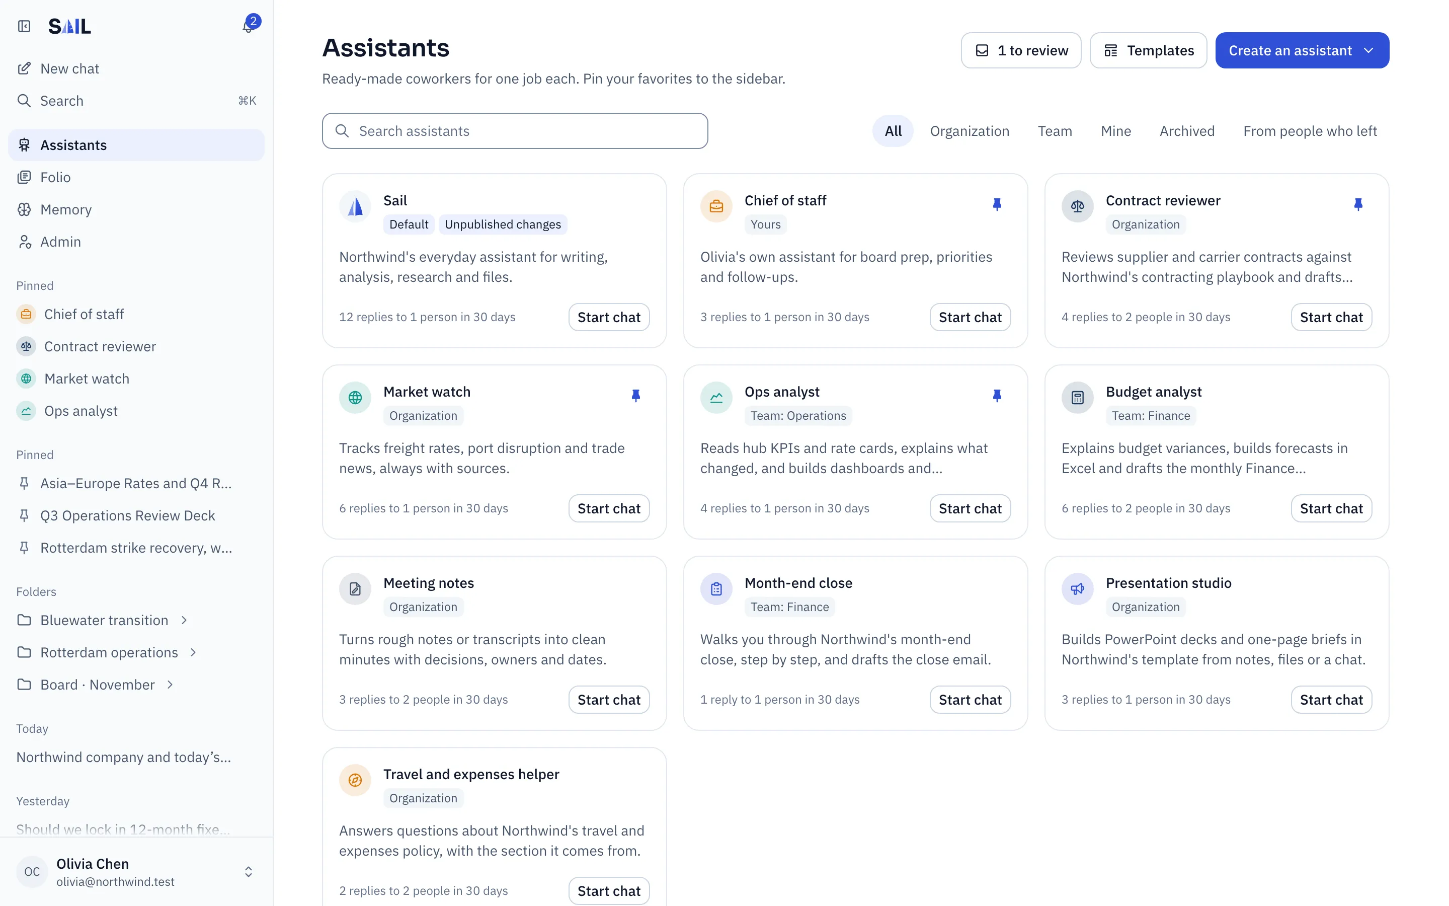The image size is (1449, 906).
Task: Click the Sail logo
Action: pyautogui.click(x=69, y=26)
